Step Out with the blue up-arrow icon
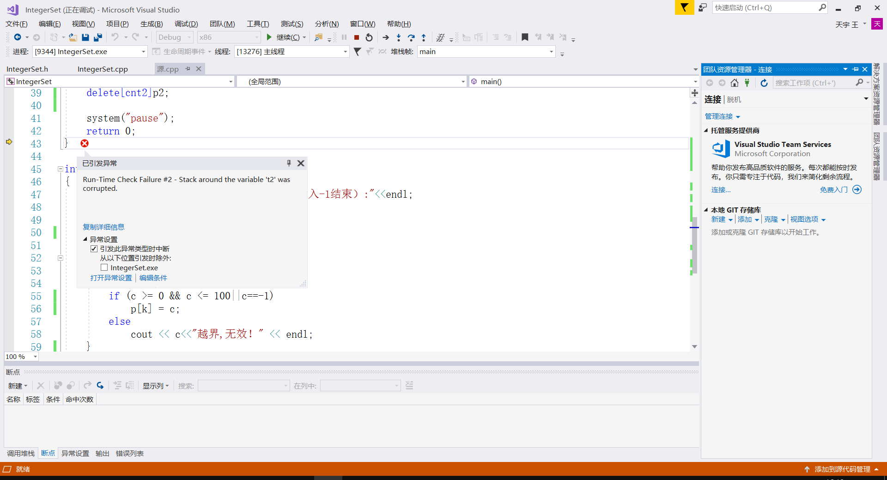The image size is (887, 480). 424,37
